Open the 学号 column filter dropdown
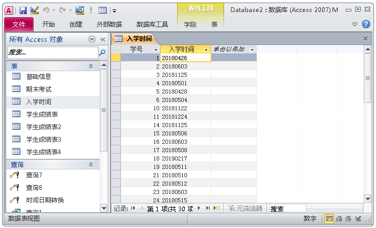The height and width of the screenshot is (228, 376). [x=156, y=50]
